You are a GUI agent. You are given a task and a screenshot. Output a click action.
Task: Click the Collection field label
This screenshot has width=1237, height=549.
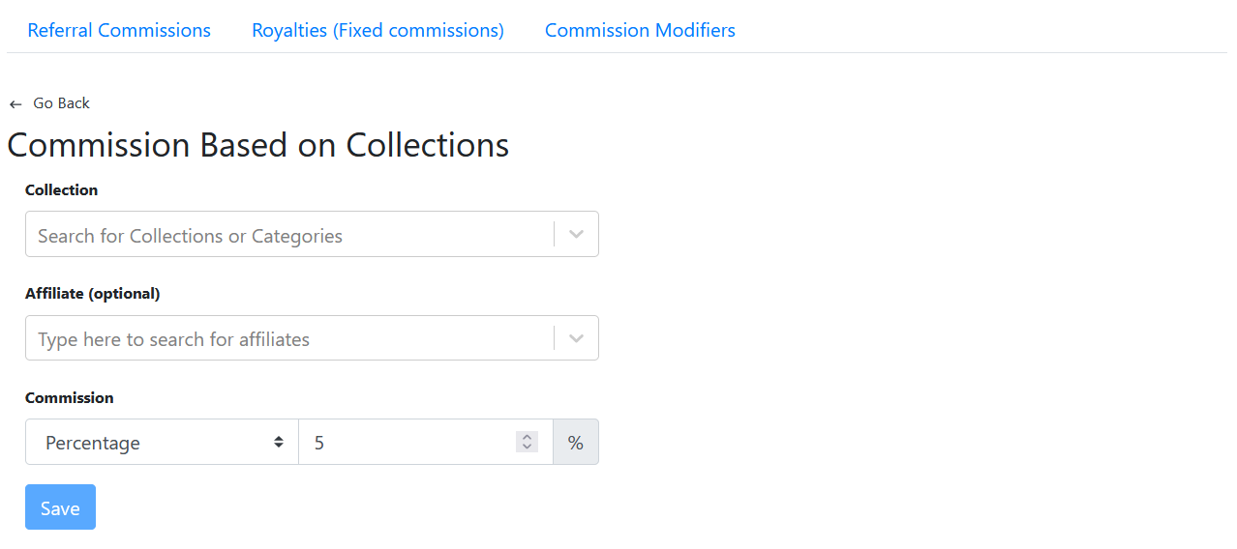[61, 189]
